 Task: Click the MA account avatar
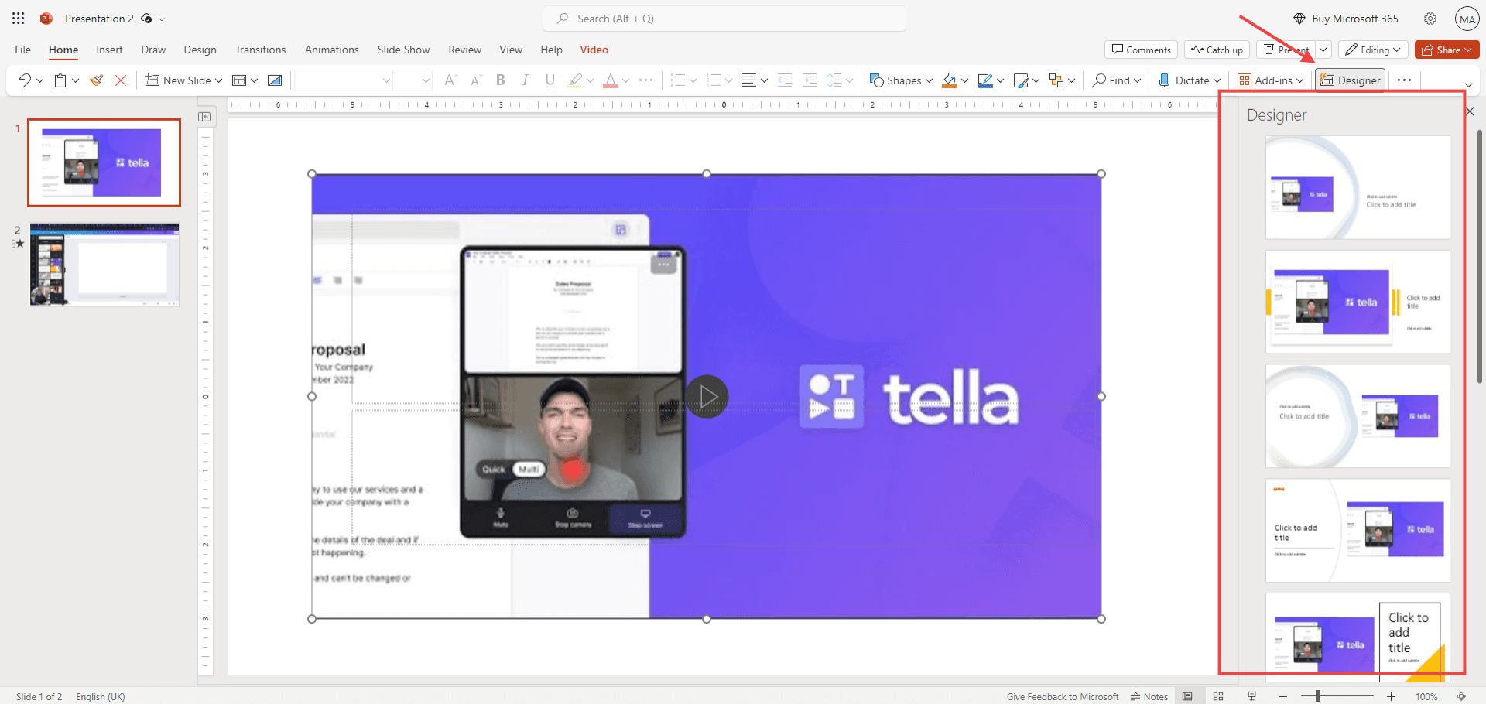click(x=1467, y=19)
